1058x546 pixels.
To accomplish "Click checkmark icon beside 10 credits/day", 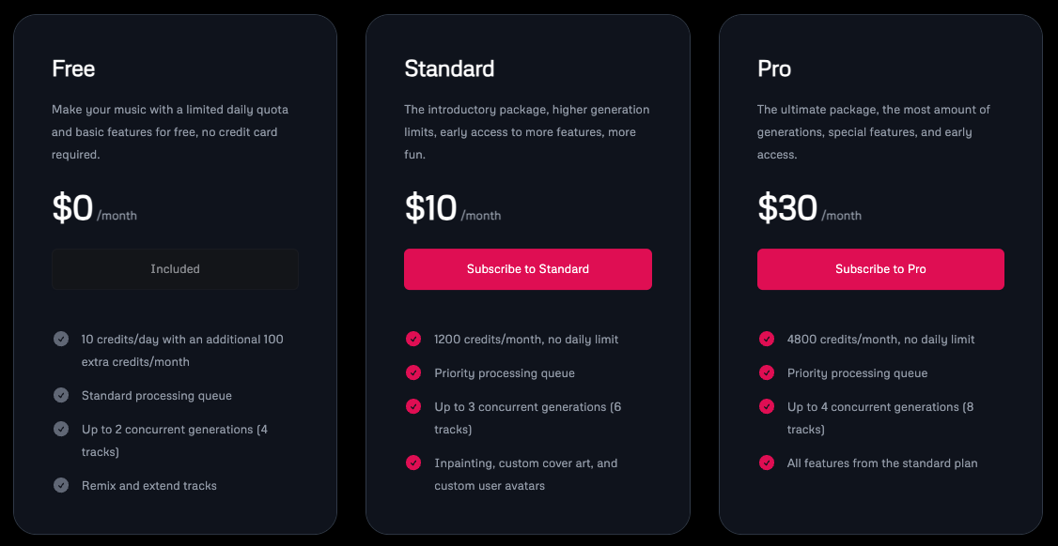I will coord(61,339).
